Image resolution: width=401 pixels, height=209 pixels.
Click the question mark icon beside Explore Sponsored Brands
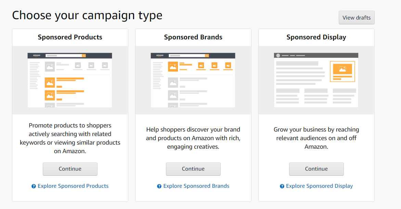[x=159, y=186]
